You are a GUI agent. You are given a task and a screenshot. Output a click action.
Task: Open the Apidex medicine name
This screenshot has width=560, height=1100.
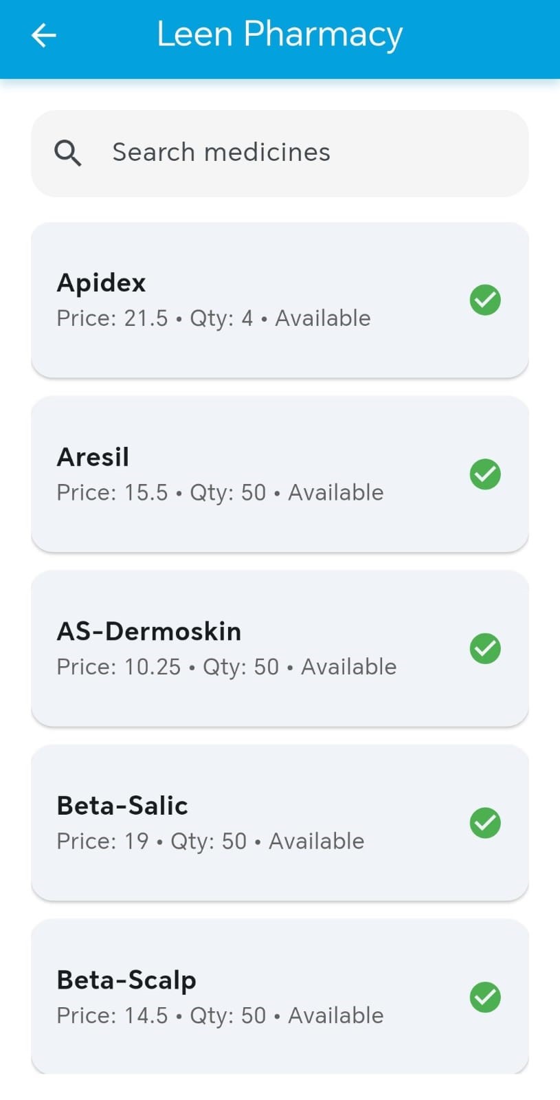(x=102, y=283)
